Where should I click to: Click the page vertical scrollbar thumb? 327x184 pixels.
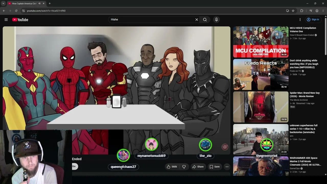pos(325,36)
